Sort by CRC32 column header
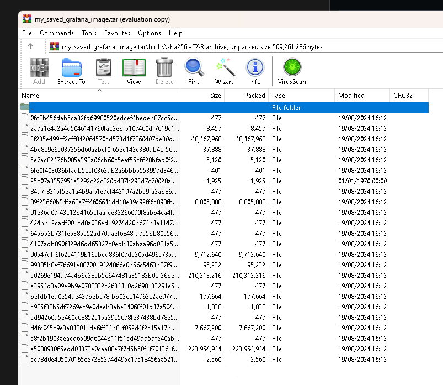Image resolution: width=443 pixels, height=385 pixels. (409, 96)
